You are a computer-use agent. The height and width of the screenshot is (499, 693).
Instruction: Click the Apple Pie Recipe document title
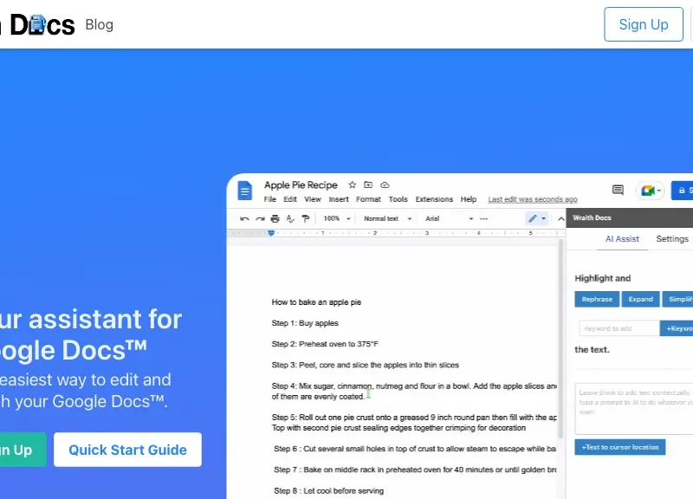click(301, 185)
